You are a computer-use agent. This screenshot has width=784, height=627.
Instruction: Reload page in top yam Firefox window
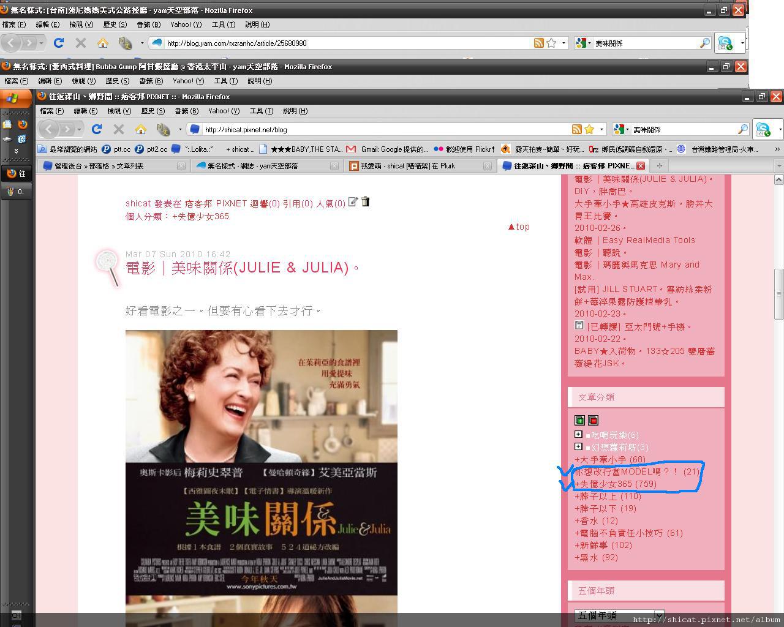pyautogui.click(x=59, y=43)
